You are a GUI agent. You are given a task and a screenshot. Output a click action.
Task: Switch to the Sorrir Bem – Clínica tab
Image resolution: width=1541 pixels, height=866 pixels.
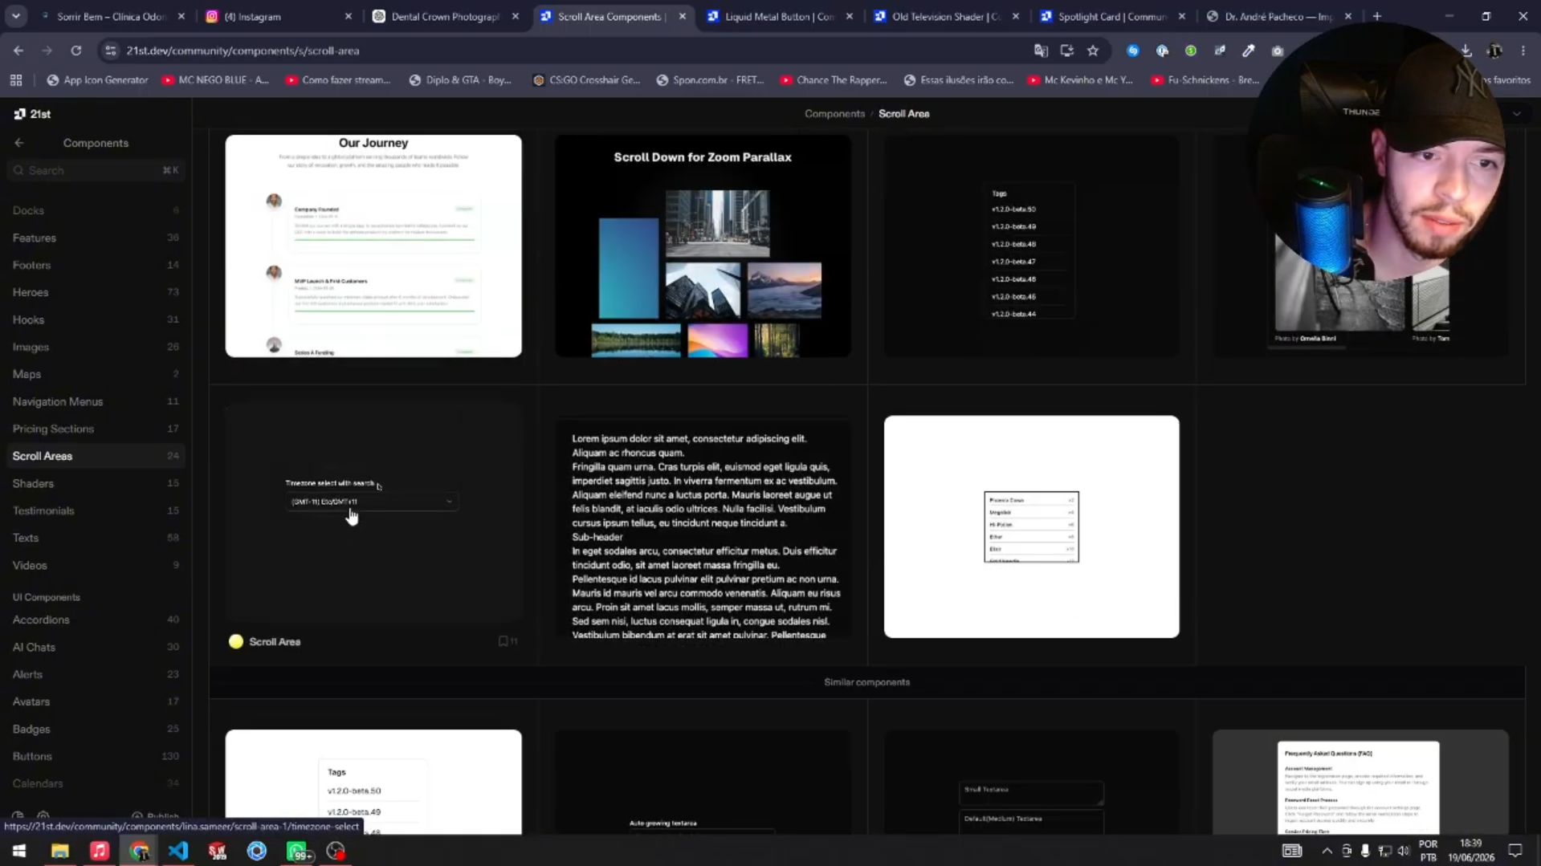(112, 16)
